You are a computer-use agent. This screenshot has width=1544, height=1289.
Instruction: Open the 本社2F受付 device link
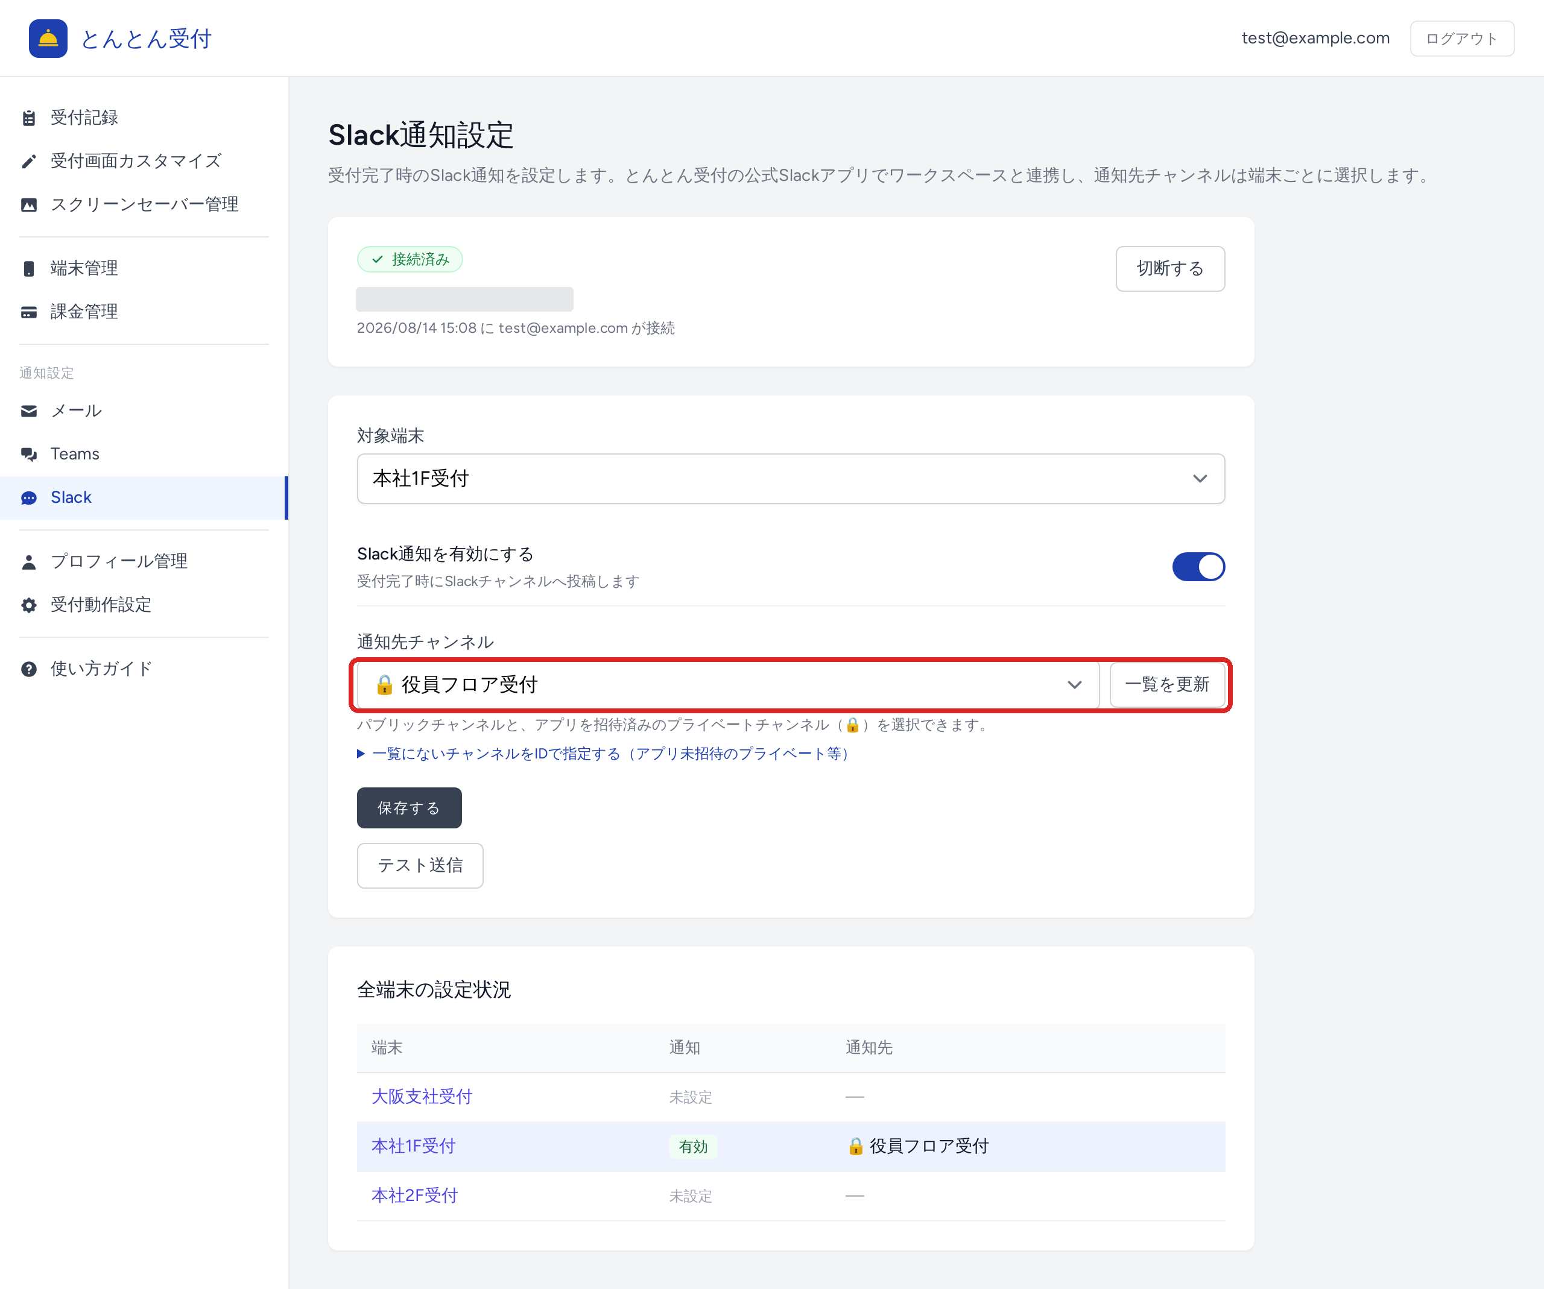tap(415, 1195)
